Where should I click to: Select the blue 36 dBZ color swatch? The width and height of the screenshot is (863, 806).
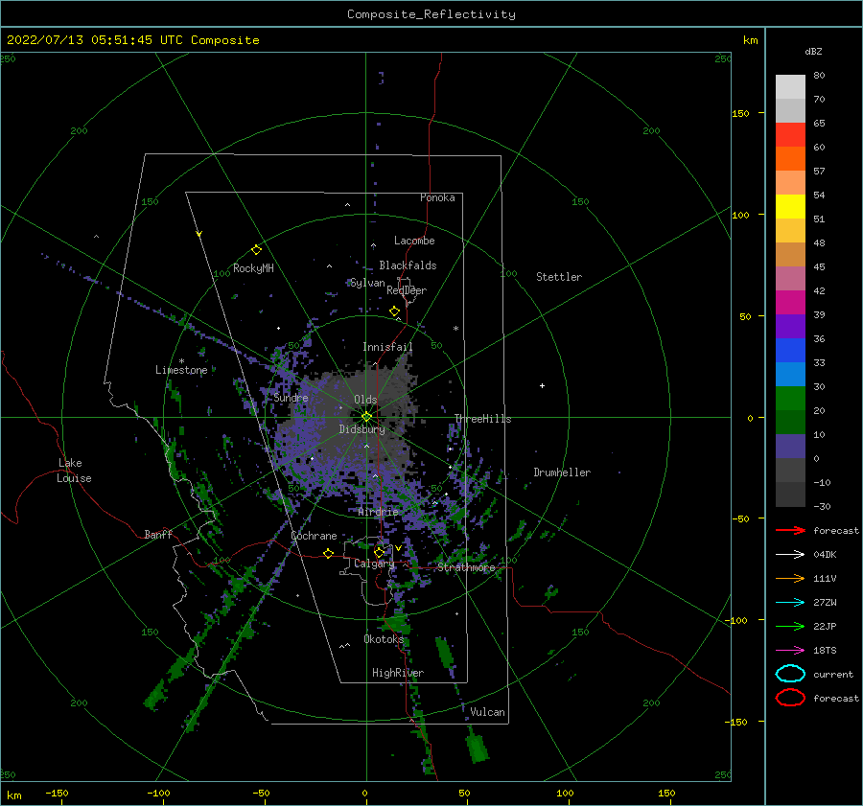[790, 351]
